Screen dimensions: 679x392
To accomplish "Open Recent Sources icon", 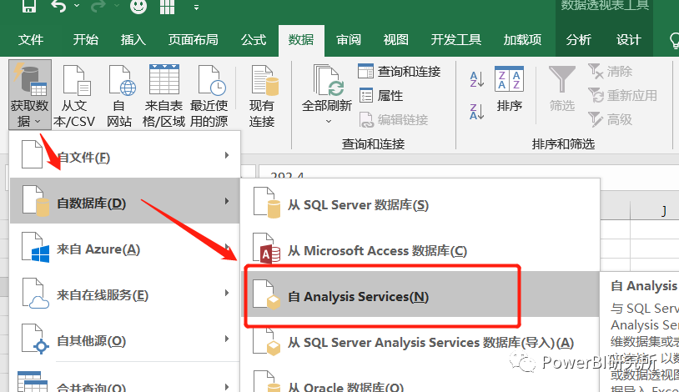I will click(x=209, y=83).
